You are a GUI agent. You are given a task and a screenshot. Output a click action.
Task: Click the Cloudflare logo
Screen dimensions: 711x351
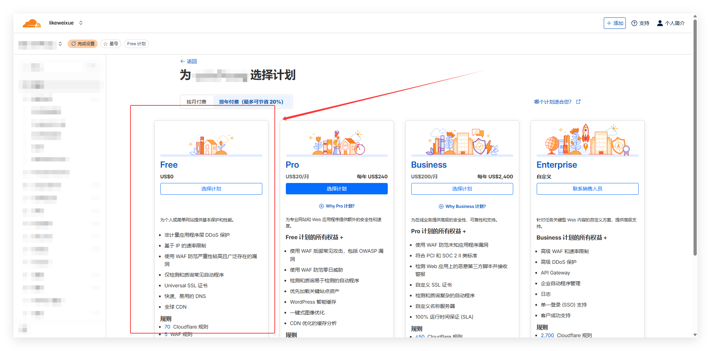point(32,22)
